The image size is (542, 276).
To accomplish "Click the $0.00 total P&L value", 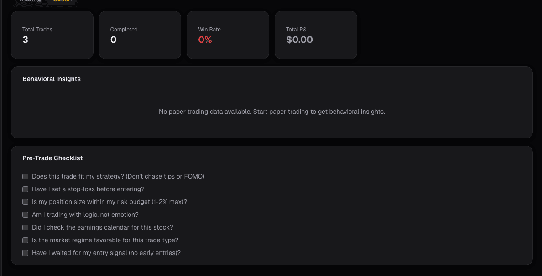I will (298, 40).
